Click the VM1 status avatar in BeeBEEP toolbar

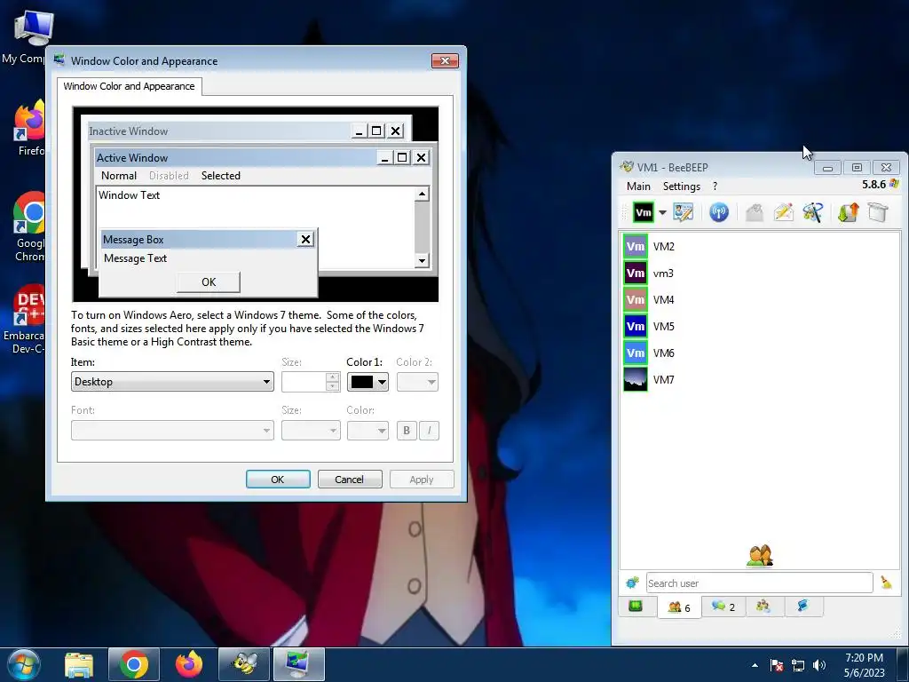pos(643,212)
